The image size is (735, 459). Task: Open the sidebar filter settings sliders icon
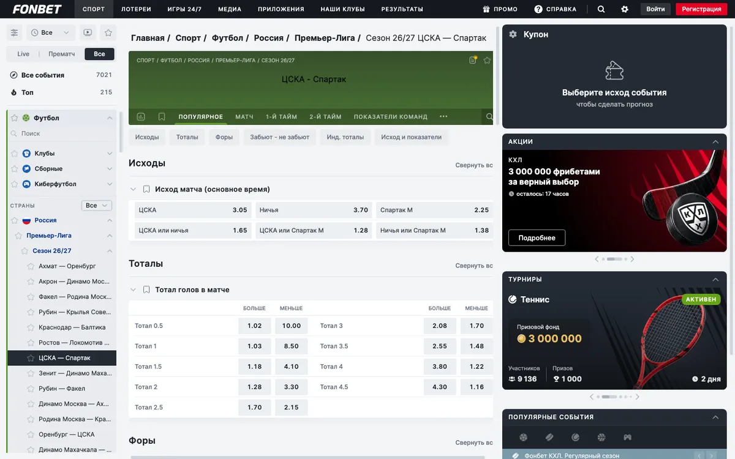15,32
